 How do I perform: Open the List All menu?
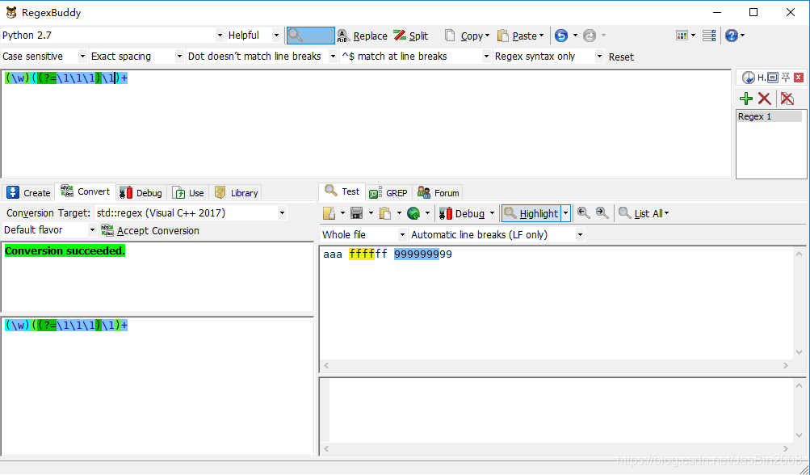point(644,213)
